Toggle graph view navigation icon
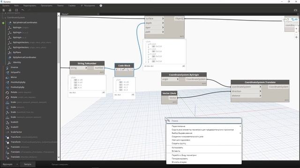The height and width of the screenshot is (168, 300). (x=294, y=20)
